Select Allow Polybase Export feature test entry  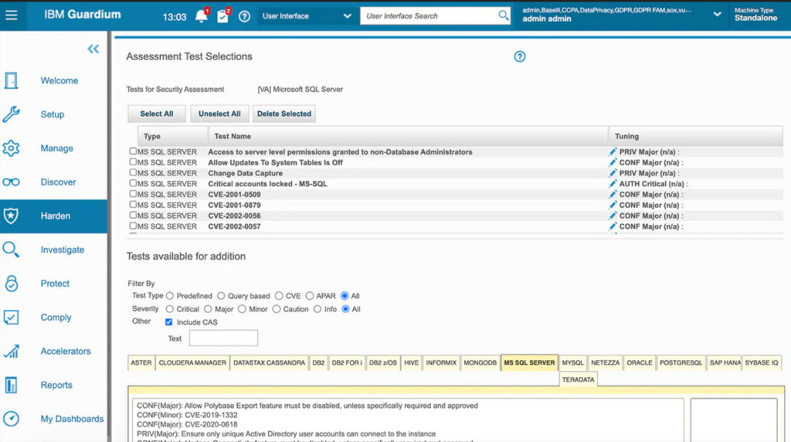click(307, 406)
